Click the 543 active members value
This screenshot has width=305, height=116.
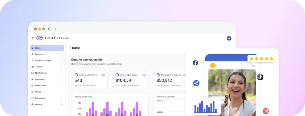point(78,80)
